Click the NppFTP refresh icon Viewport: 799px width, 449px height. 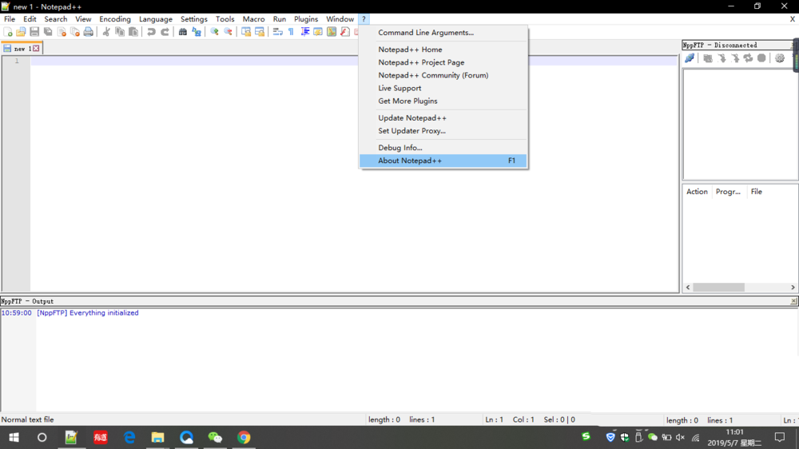pos(748,58)
